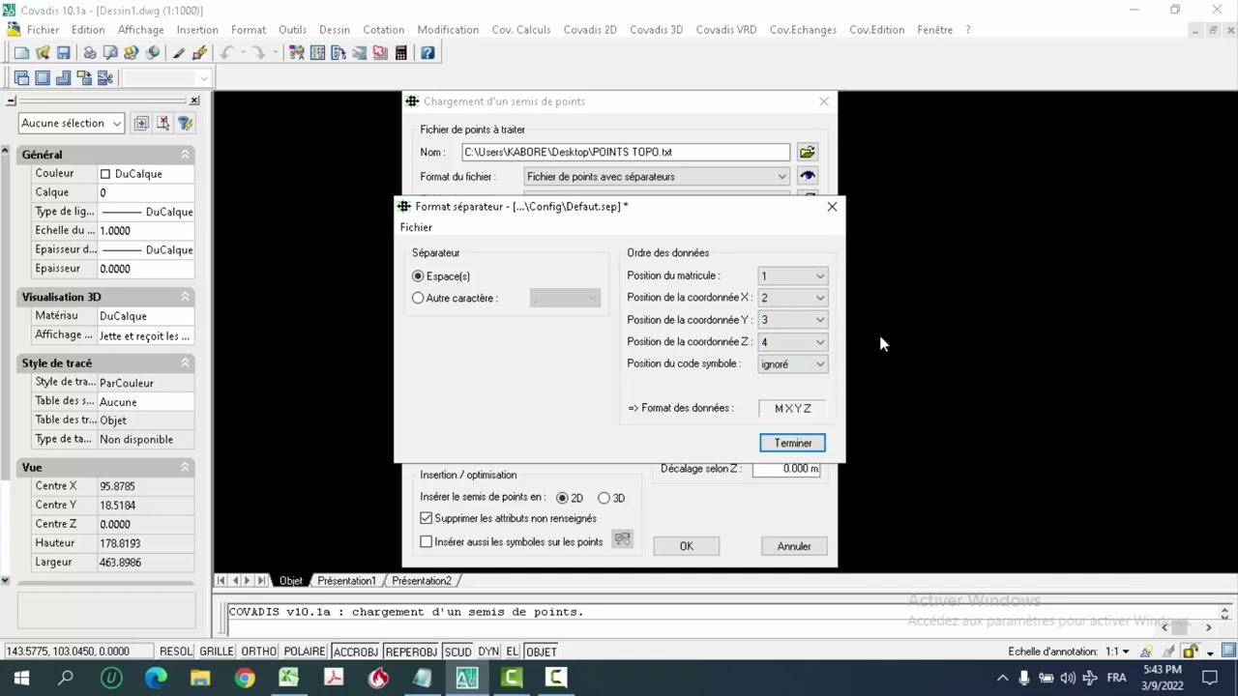This screenshot has height=696, width=1238.
Task: Toggle ORTHO mode in status bar
Action: click(x=259, y=652)
